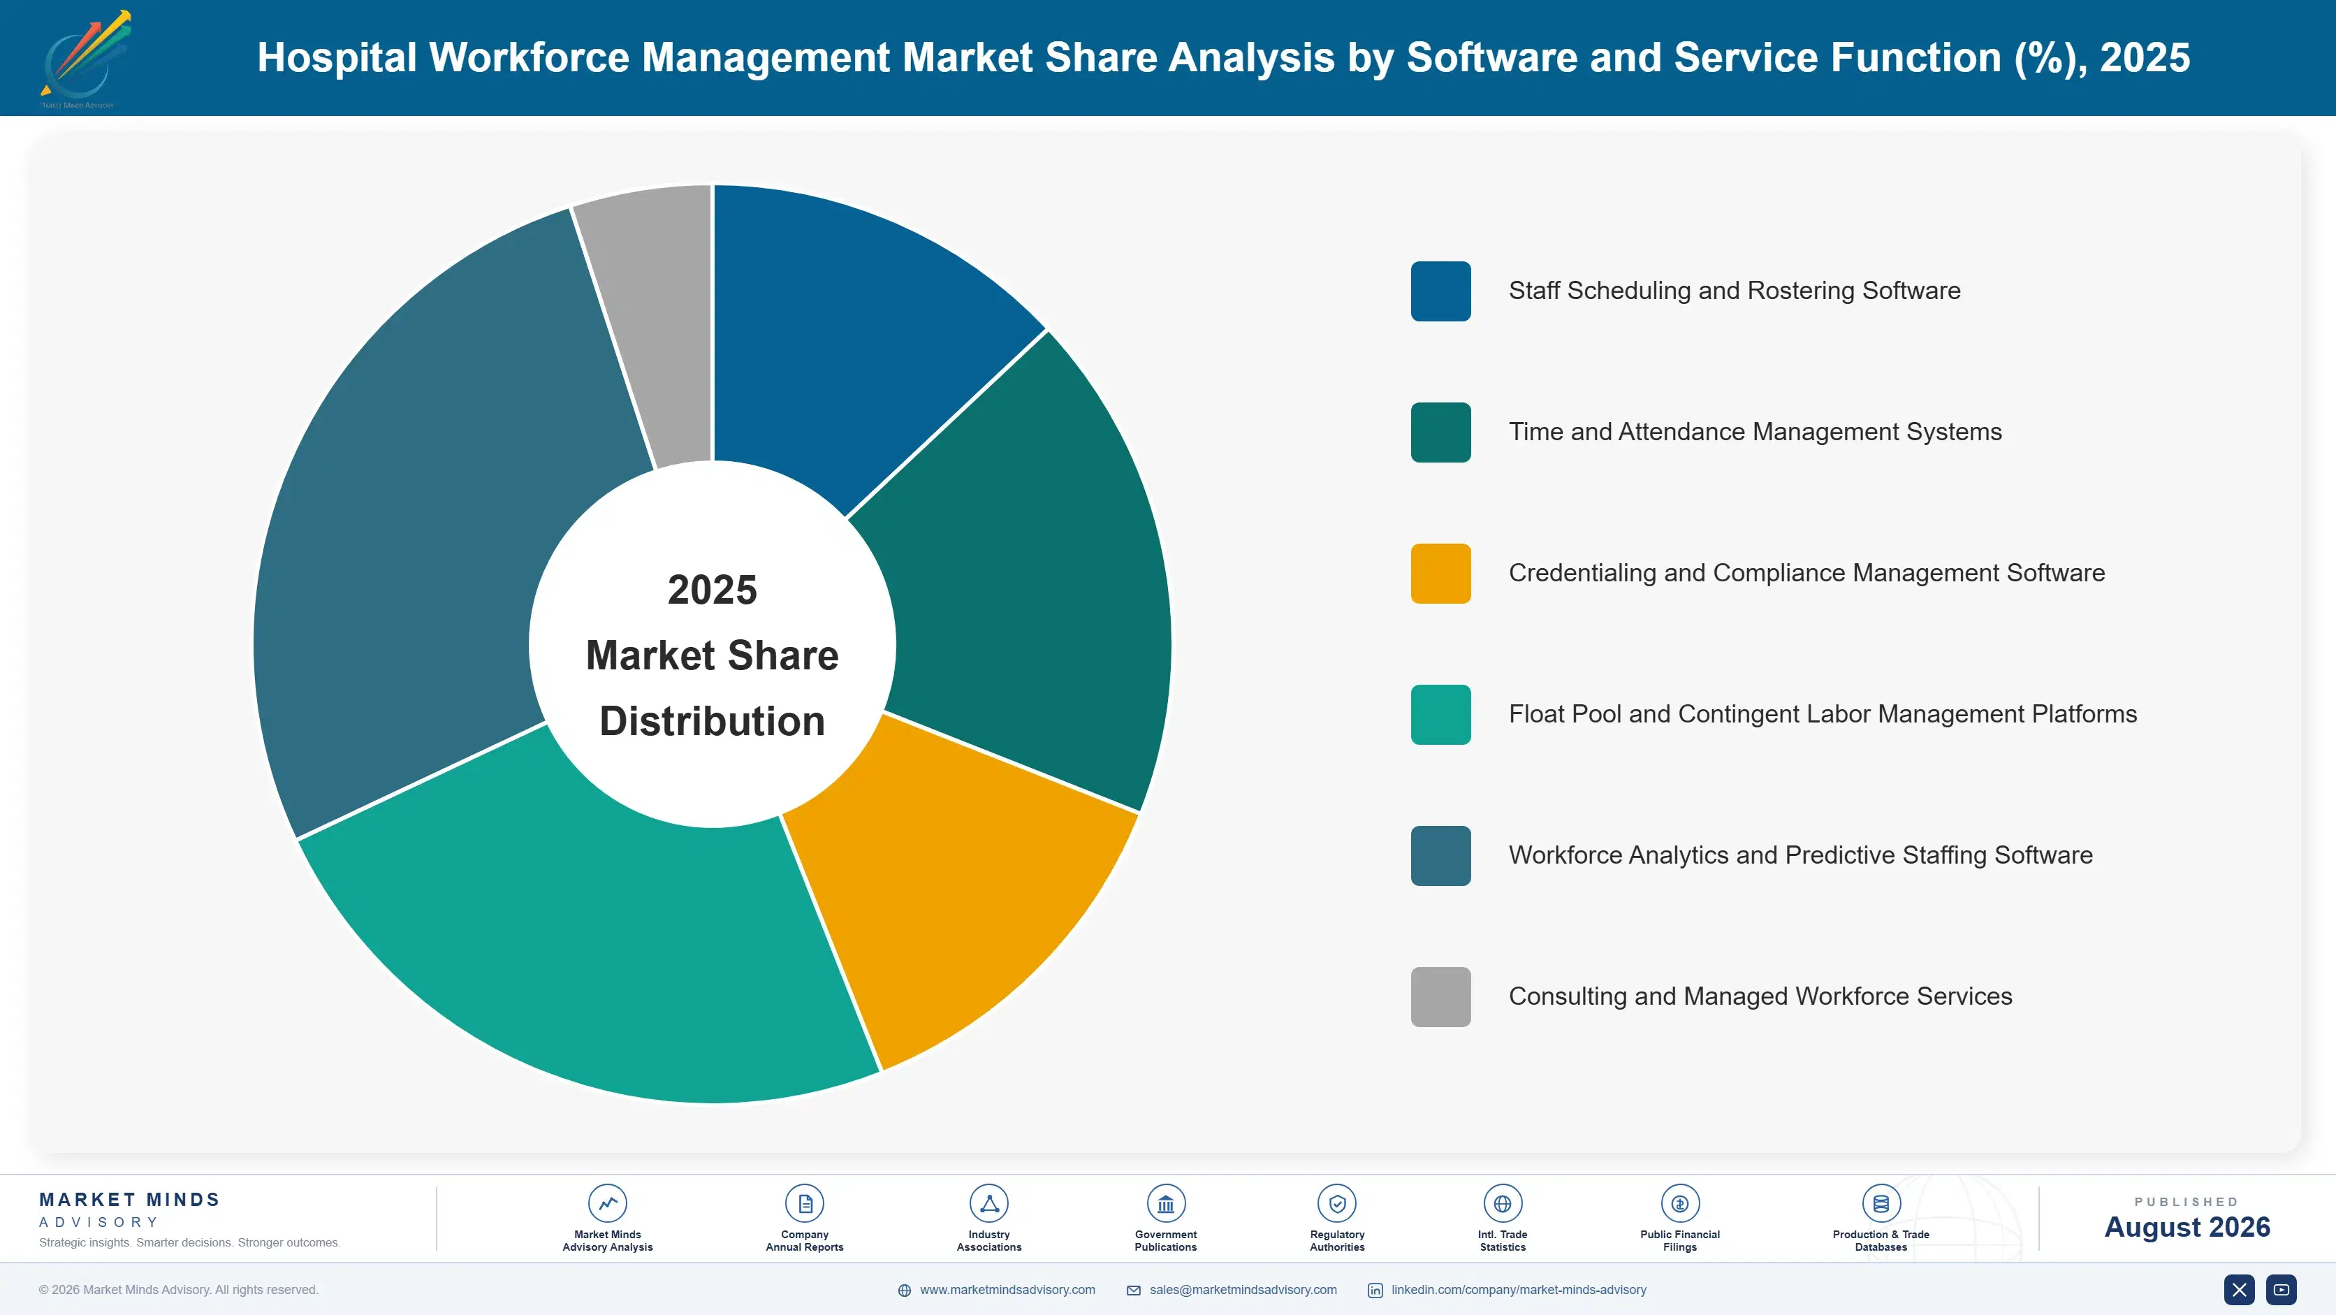Click the 'MARKET MINDS ADVISORY' footer wordmark
Viewport: 2336px width, 1315px height.
(130, 1209)
